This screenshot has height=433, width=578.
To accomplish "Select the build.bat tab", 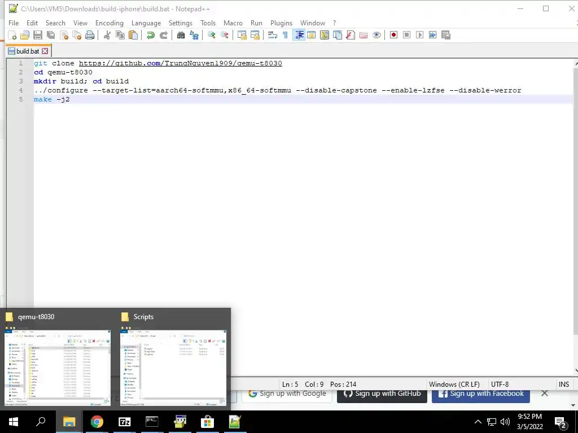I will [x=28, y=51].
